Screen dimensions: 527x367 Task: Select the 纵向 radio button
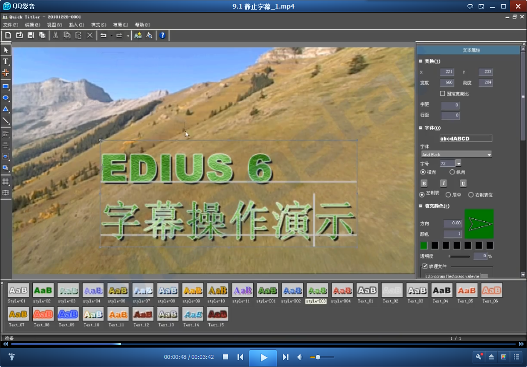[x=452, y=172]
